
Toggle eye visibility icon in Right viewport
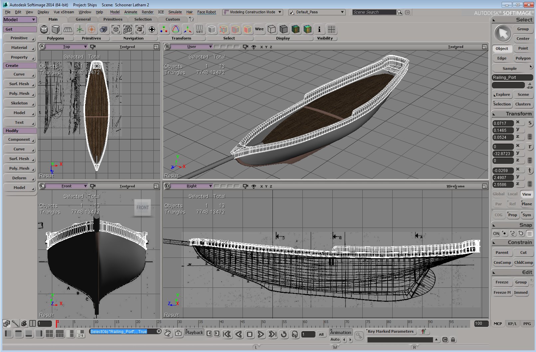(x=254, y=186)
